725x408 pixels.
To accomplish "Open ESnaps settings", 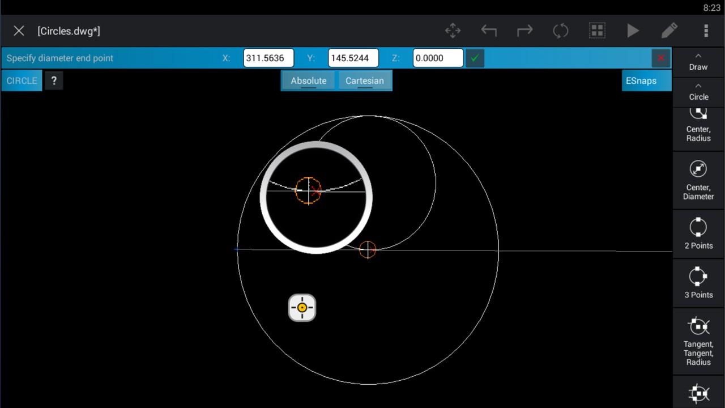I will [646, 80].
